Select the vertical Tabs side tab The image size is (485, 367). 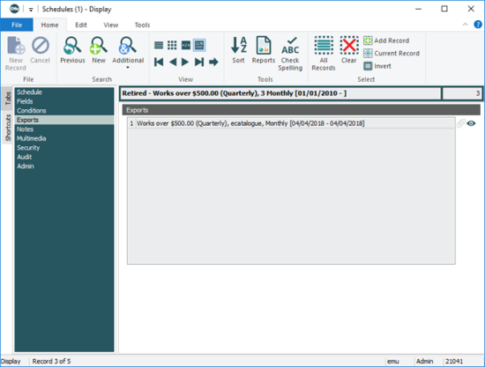click(x=7, y=99)
